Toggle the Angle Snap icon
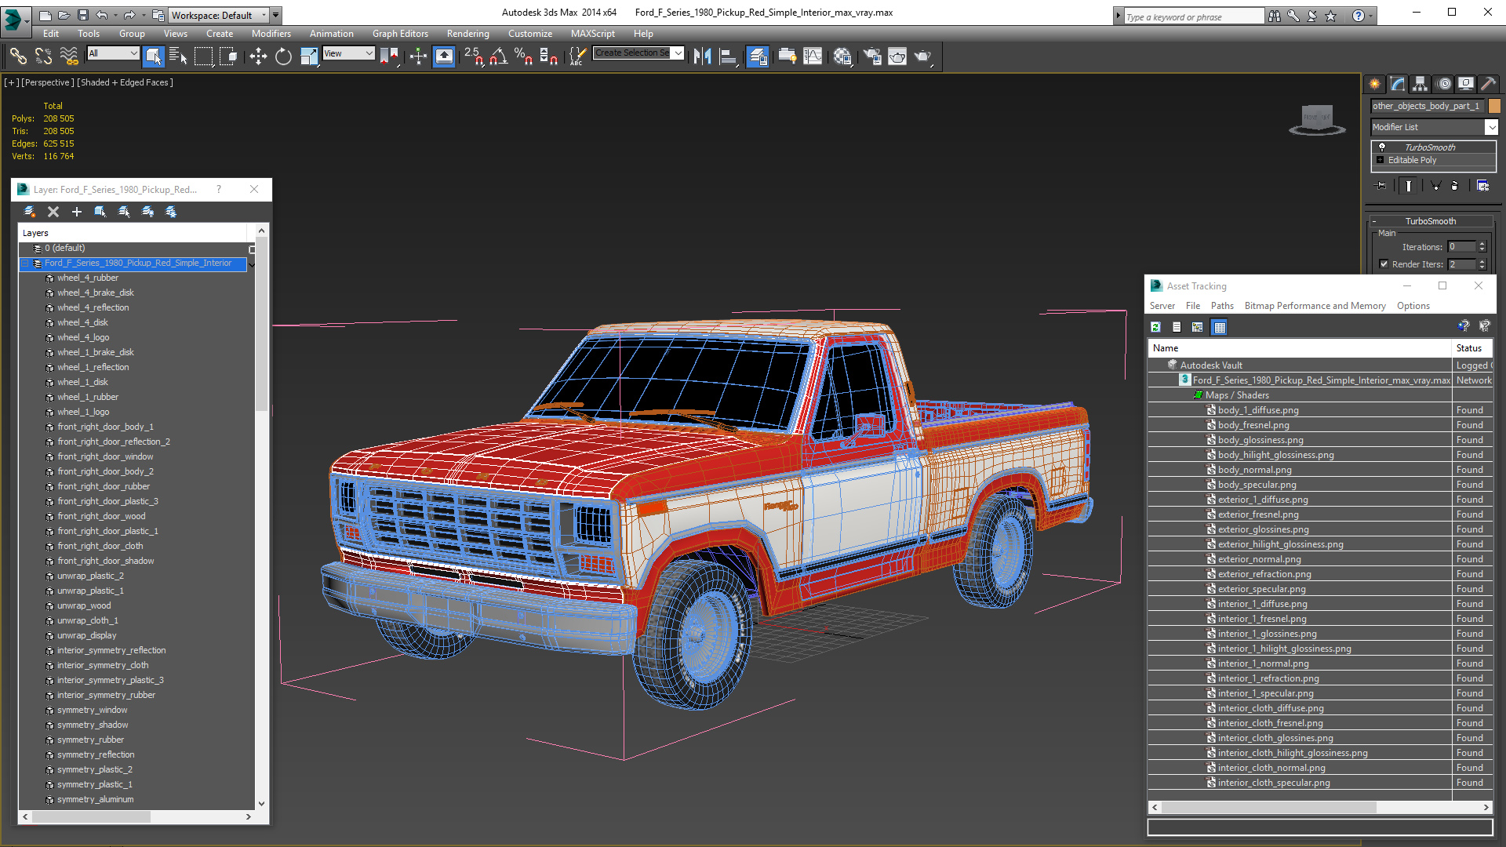The height and width of the screenshot is (847, 1506). [x=499, y=56]
